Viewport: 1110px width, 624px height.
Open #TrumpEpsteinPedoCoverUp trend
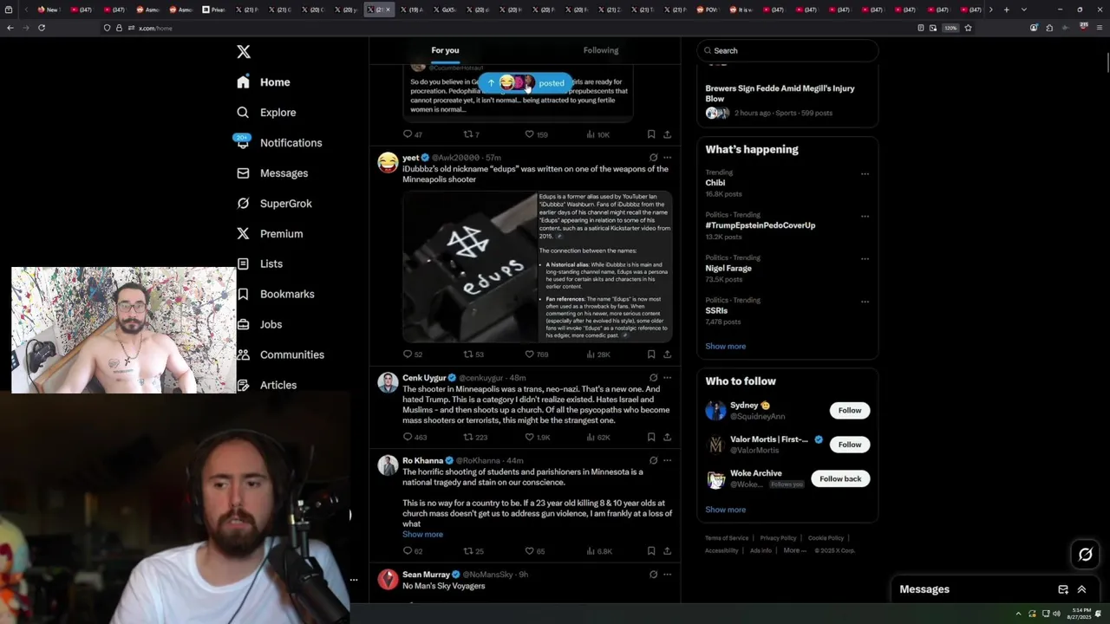click(761, 225)
